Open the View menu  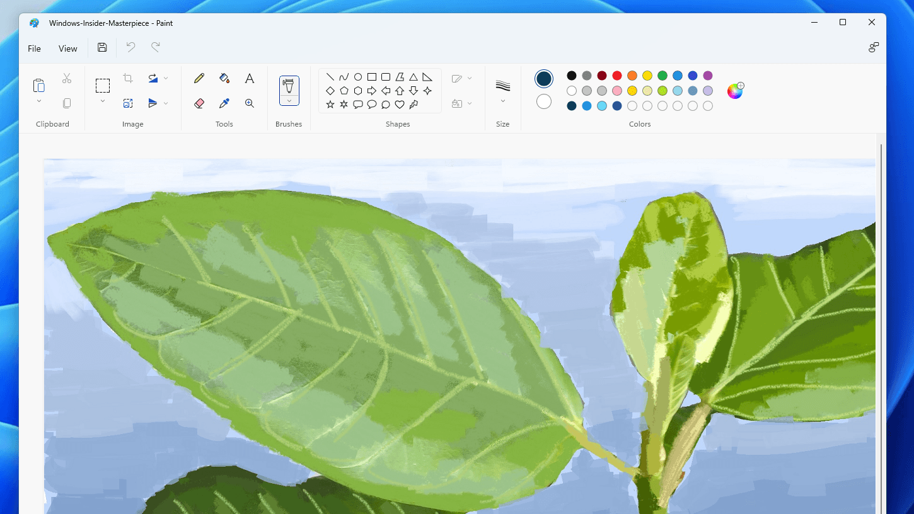point(68,49)
